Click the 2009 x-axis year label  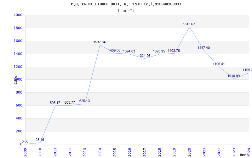point(25,152)
